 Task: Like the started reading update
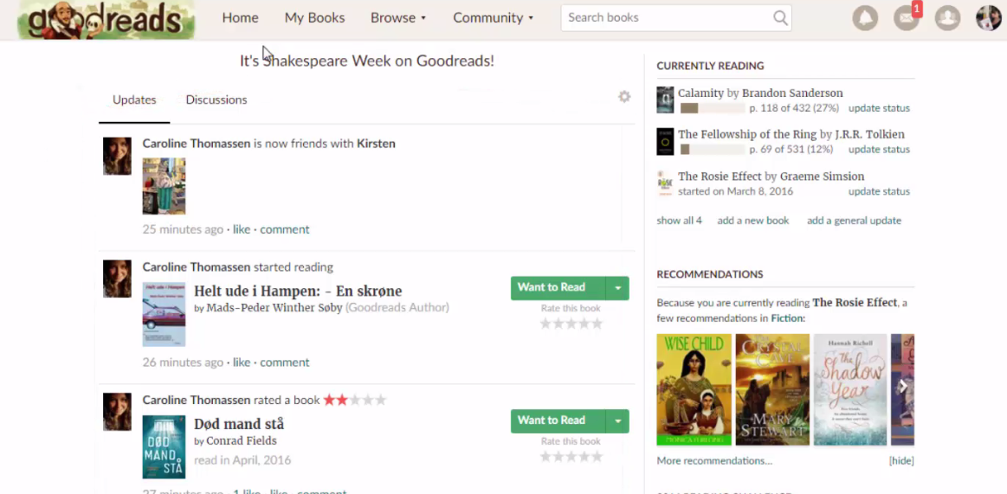click(x=242, y=362)
